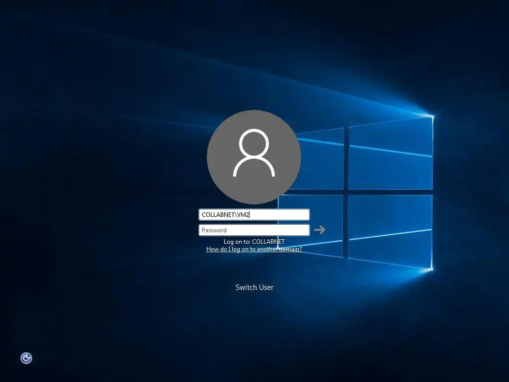Click Switch User

pyautogui.click(x=254, y=287)
